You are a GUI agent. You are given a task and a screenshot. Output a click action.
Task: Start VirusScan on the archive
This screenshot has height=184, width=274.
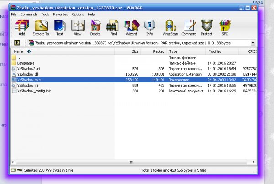pyautogui.click(x=170, y=28)
